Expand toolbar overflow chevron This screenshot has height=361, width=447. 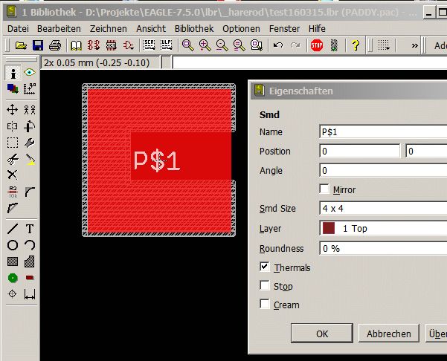coord(415,45)
